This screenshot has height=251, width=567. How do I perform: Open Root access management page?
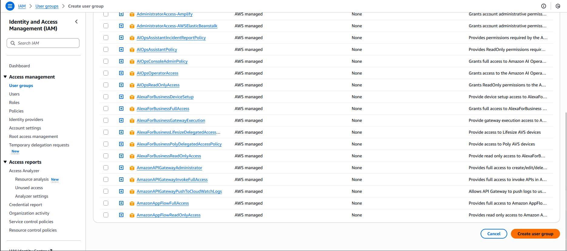34,136
